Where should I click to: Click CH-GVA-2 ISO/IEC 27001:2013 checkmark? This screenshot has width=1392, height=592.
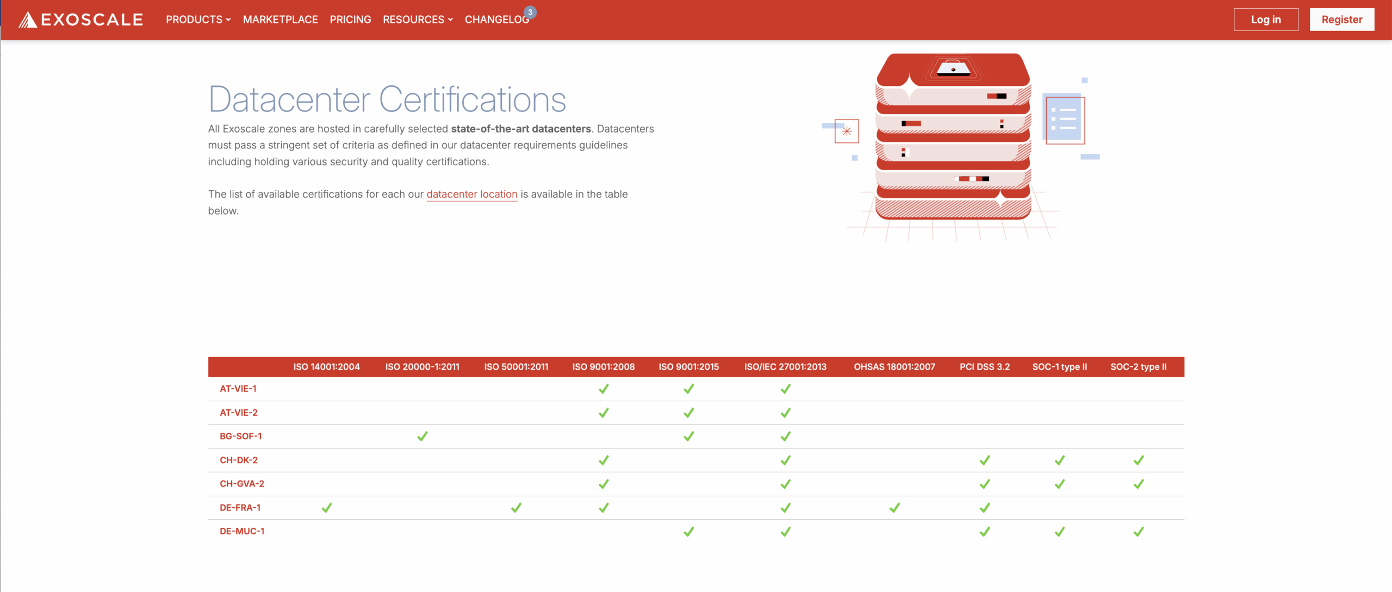(x=786, y=484)
